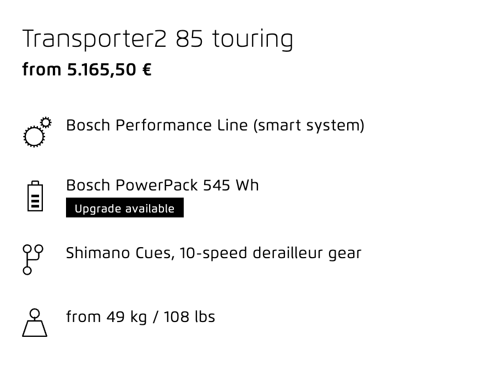This screenshot has height=382, width=494.
Task: Click the (smart system) label
Action: (x=309, y=125)
